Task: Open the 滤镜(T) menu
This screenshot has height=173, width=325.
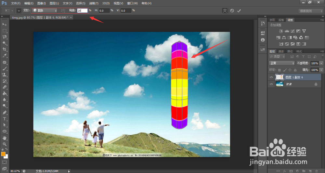Action: 94,3
